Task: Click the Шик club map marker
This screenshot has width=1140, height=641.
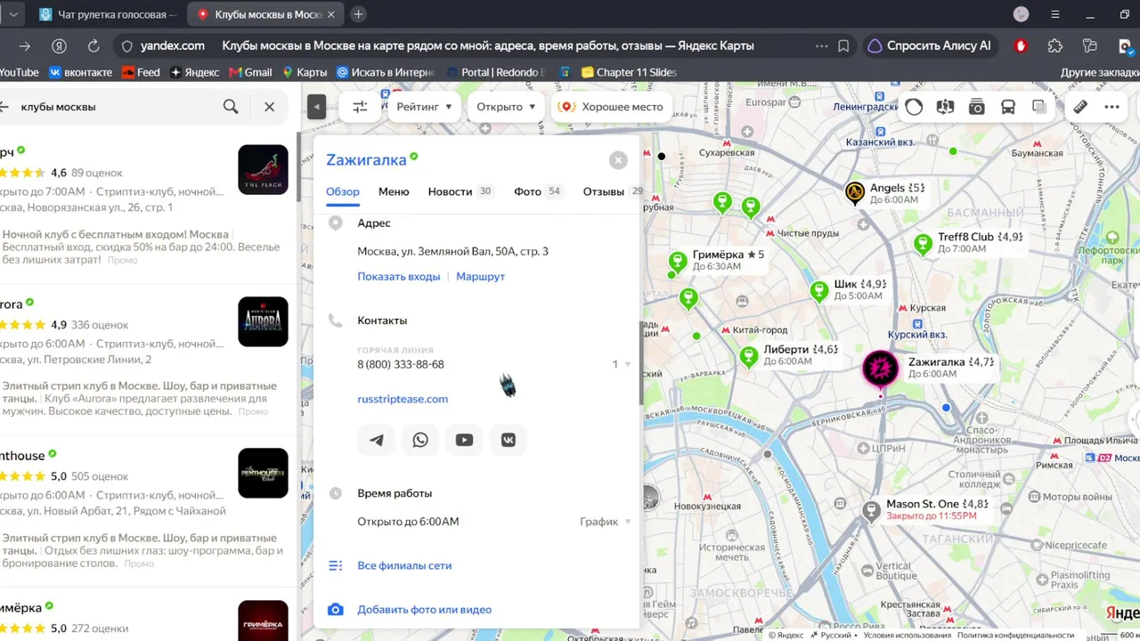Action: pos(819,290)
